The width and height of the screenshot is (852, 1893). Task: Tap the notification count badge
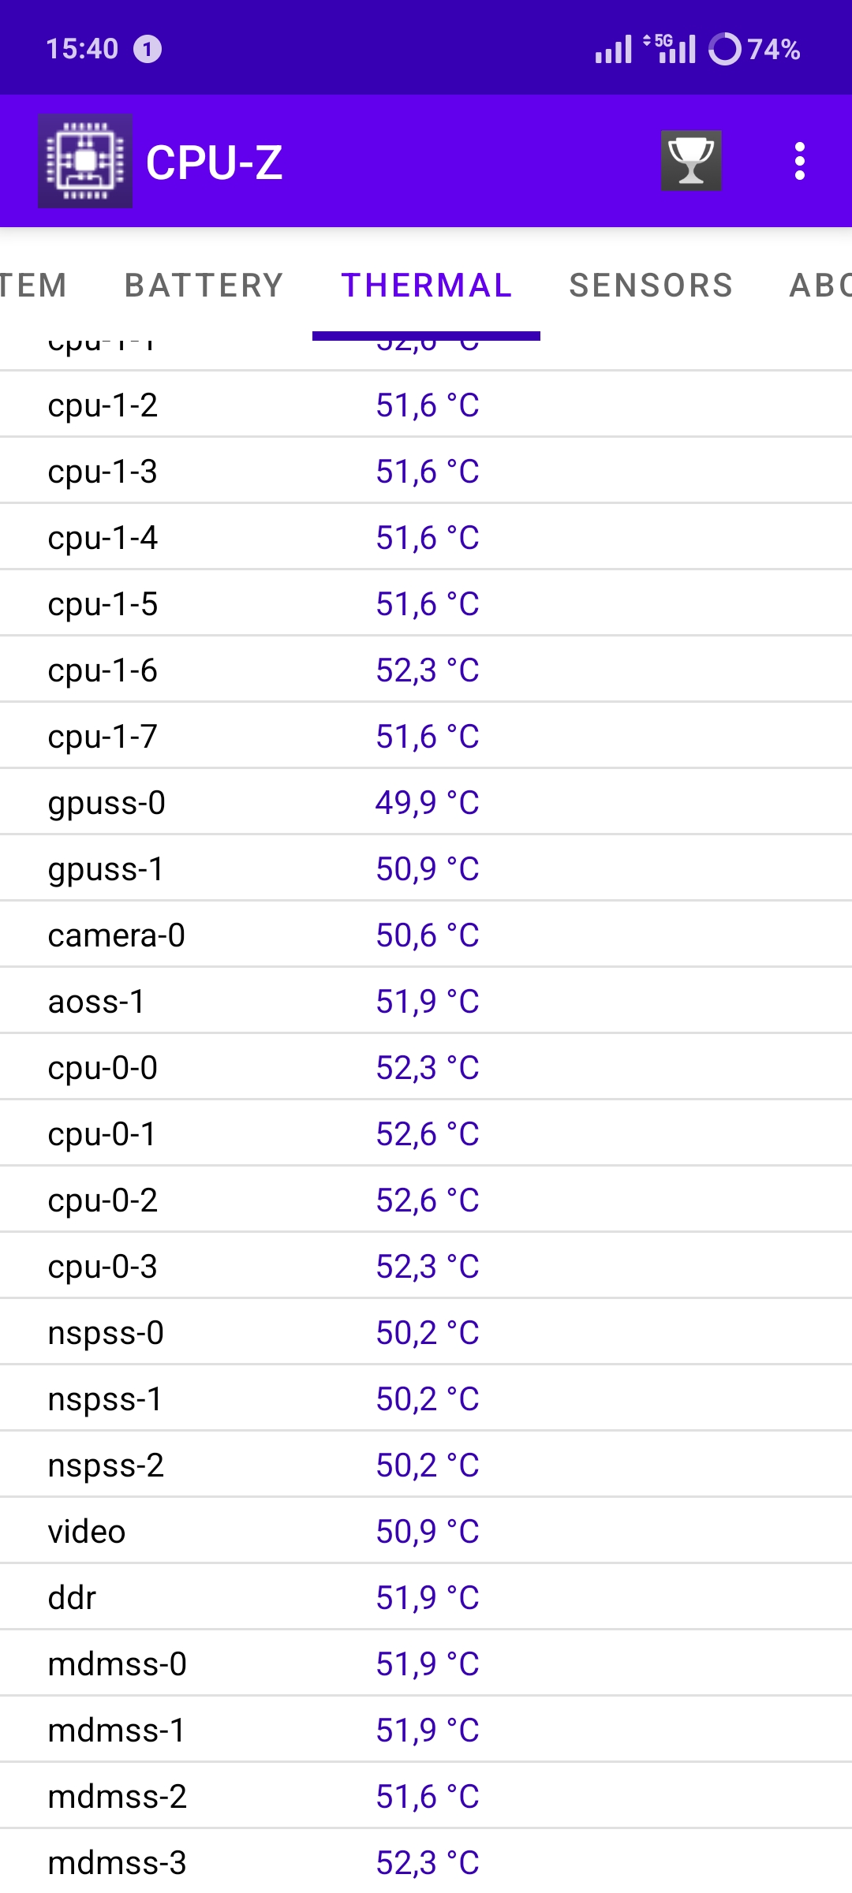point(148,49)
